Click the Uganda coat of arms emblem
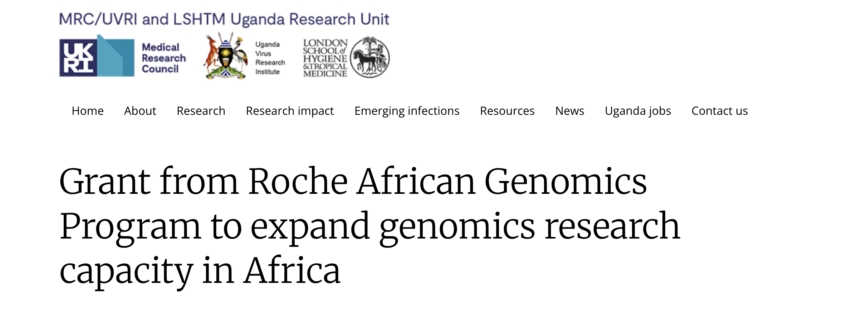This screenshot has height=314, width=847. coord(226,56)
